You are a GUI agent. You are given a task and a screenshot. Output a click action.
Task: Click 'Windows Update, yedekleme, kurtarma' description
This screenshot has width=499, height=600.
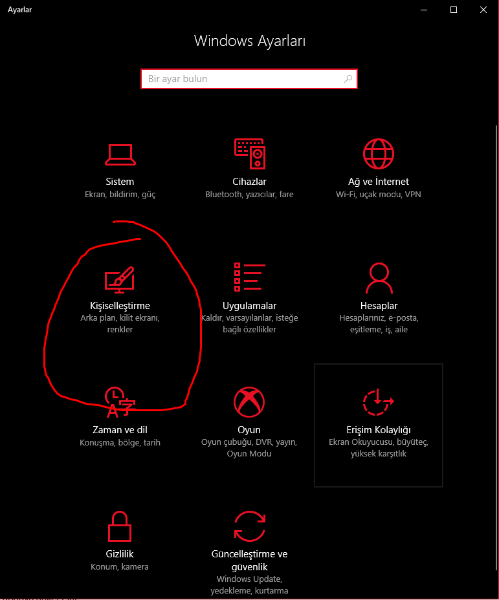249,584
